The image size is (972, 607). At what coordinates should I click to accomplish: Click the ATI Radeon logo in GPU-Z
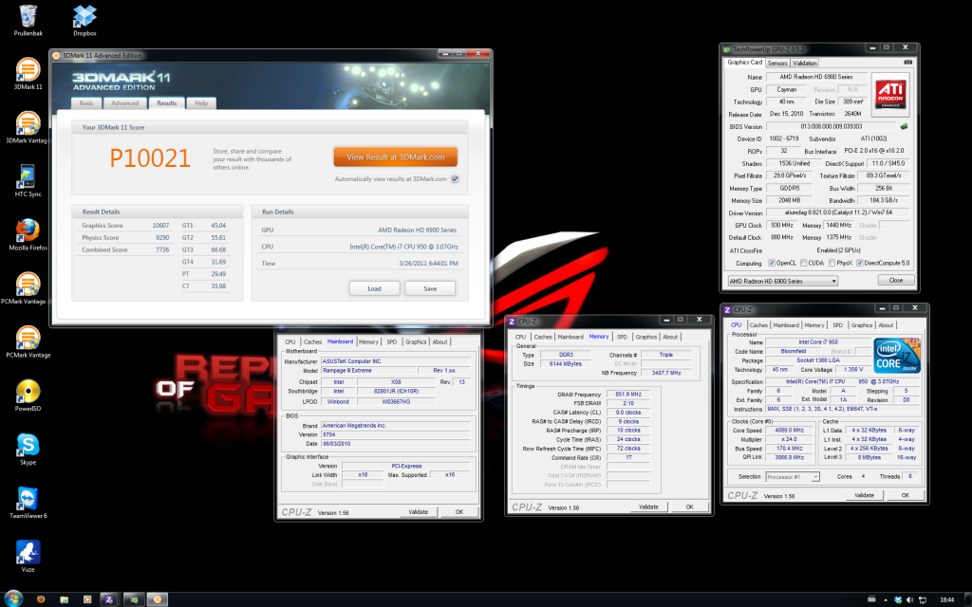[890, 95]
